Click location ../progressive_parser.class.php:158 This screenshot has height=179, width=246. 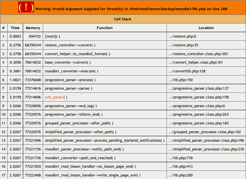click(199, 97)
